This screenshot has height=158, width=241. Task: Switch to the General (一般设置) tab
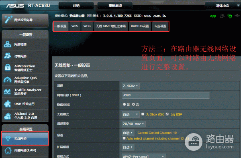(61, 26)
